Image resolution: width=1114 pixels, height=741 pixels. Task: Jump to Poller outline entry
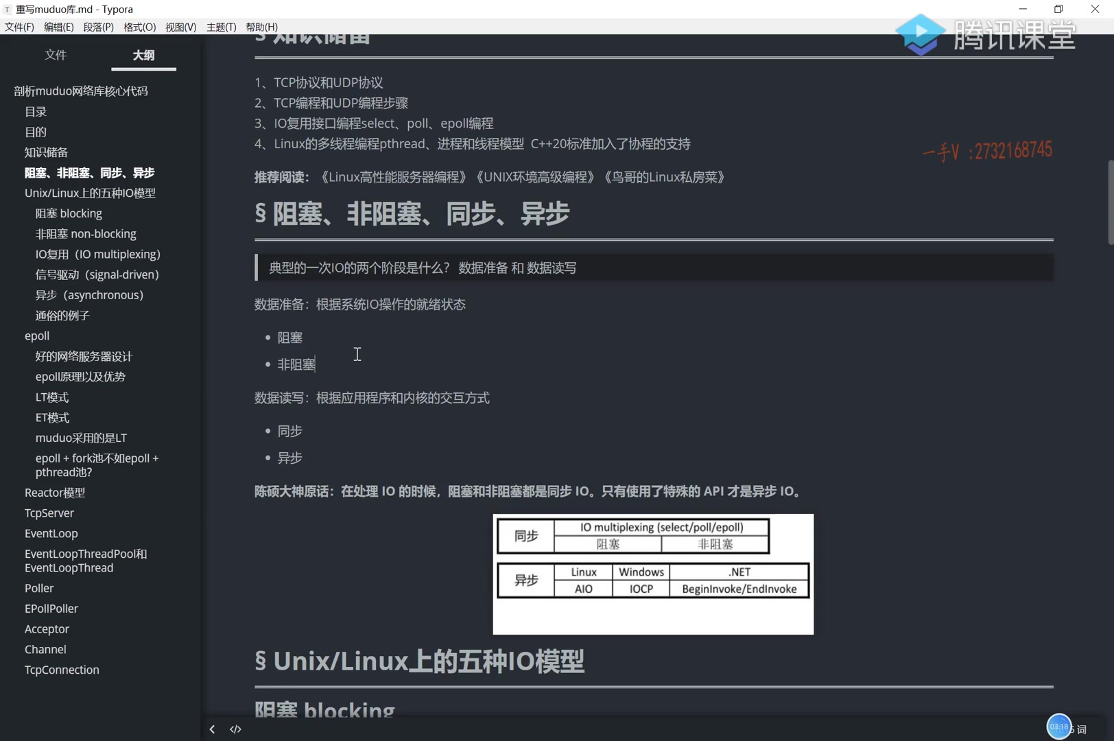point(39,589)
